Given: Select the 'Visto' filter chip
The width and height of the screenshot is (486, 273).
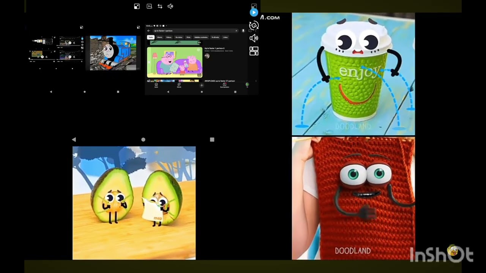Looking at the screenshot, I should click(x=188, y=37).
